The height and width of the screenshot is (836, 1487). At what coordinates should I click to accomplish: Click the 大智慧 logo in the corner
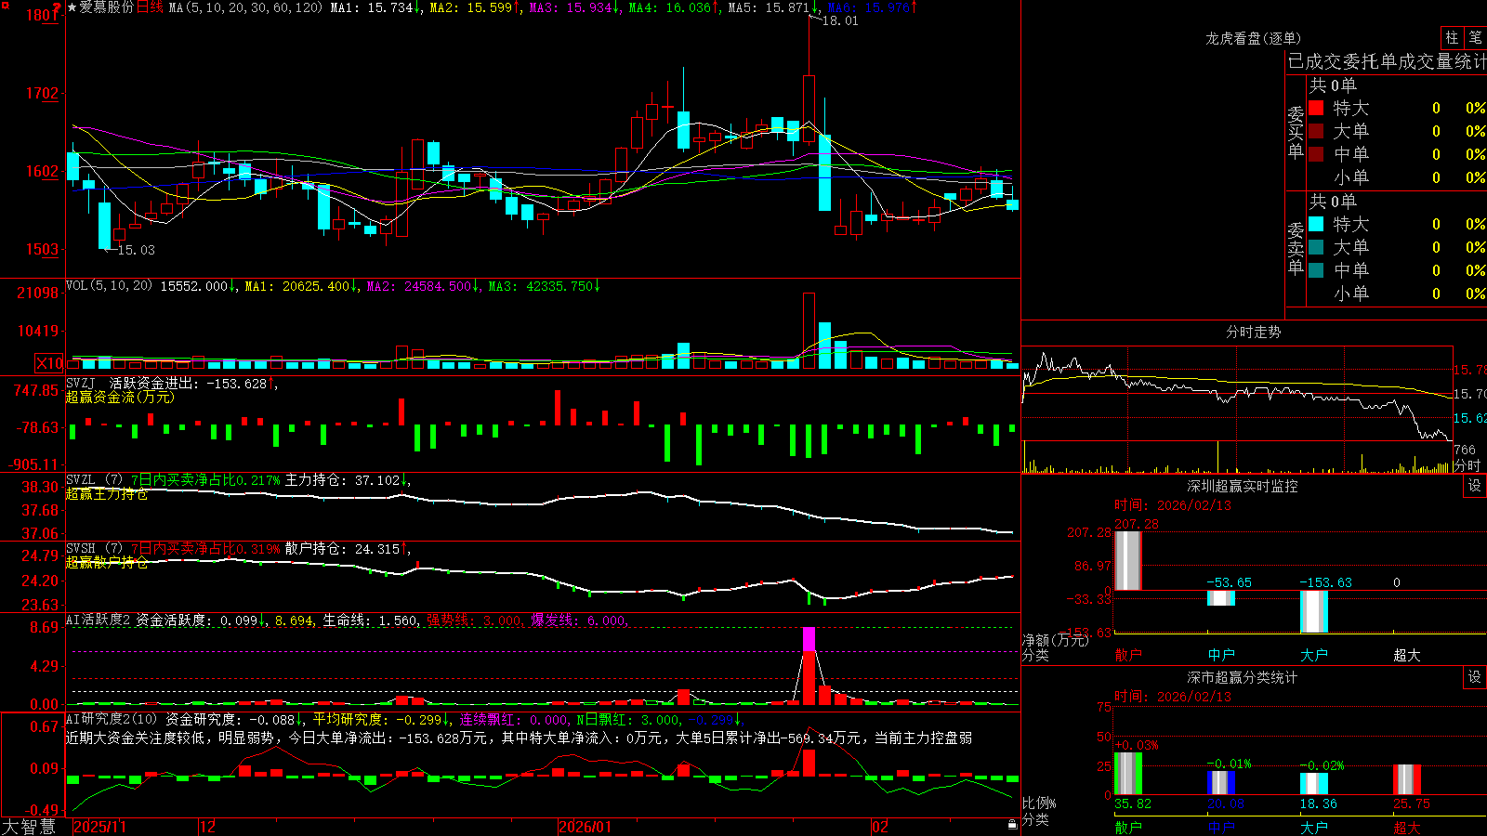(x=29, y=826)
